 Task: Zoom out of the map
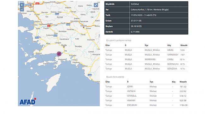click(22, 9)
